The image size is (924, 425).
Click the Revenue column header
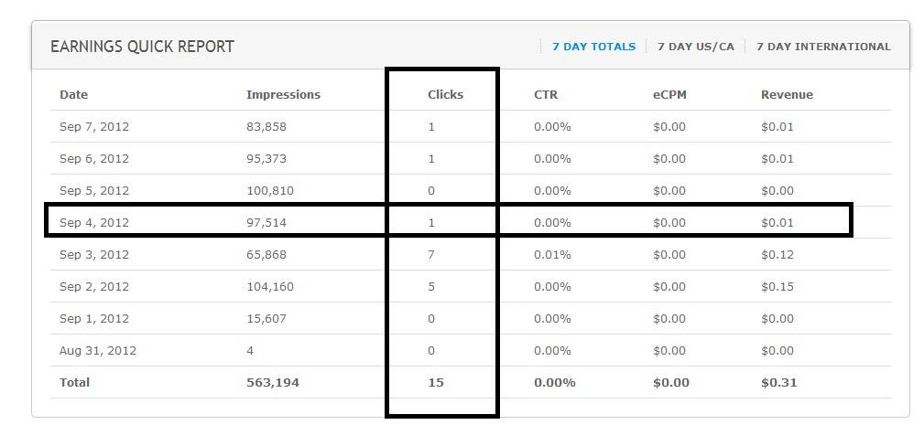pyautogui.click(x=787, y=95)
